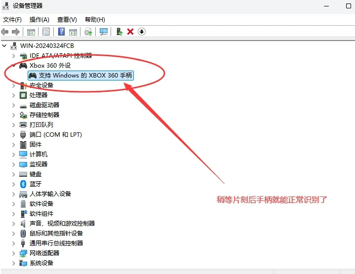
Task: Open the 帮助(H) menu
Action: coord(95,20)
